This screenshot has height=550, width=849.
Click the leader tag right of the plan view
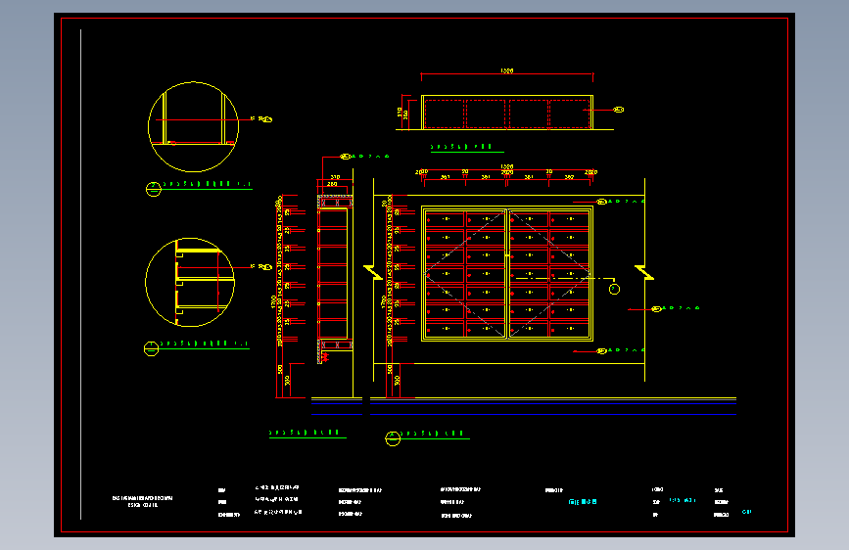(x=618, y=110)
